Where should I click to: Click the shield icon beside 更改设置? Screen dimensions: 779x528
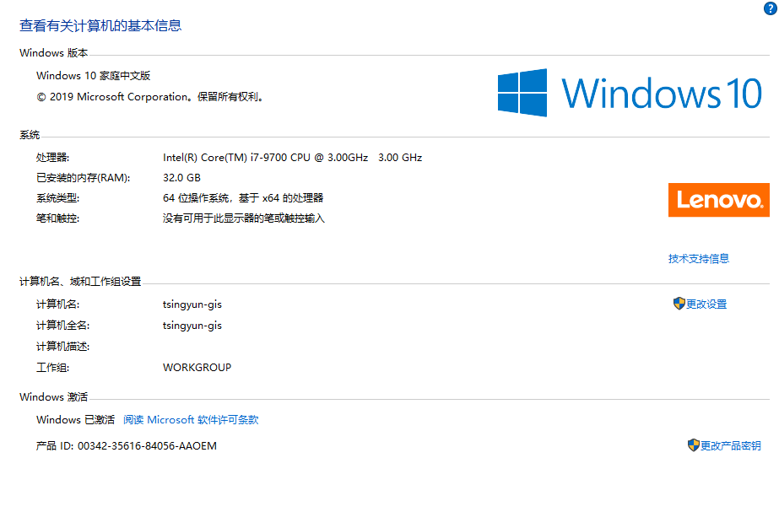(679, 304)
